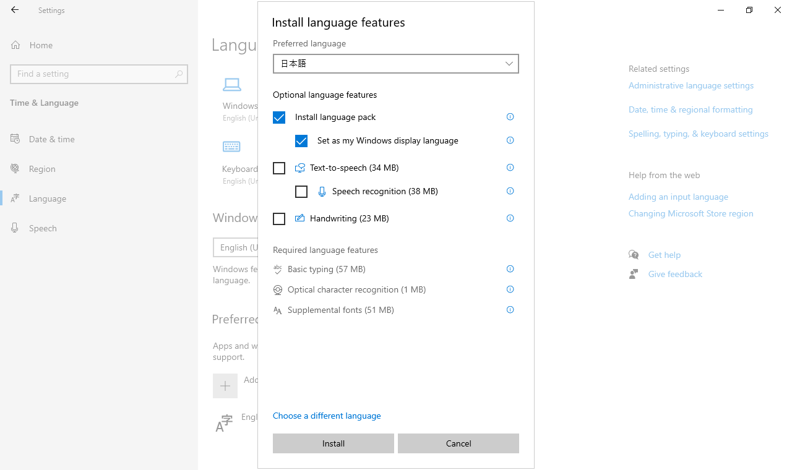The height and width of the screenshot is (470, 792).
Task: Click the search magnifier icon
Action: pos(179,74)
